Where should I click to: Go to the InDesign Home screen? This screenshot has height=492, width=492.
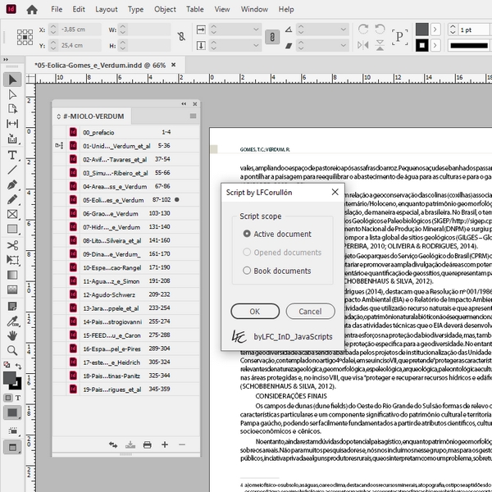32,9
